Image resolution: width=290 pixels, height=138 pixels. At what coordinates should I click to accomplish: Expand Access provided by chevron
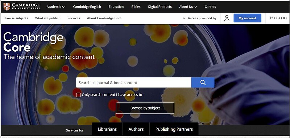coord(184,18)
